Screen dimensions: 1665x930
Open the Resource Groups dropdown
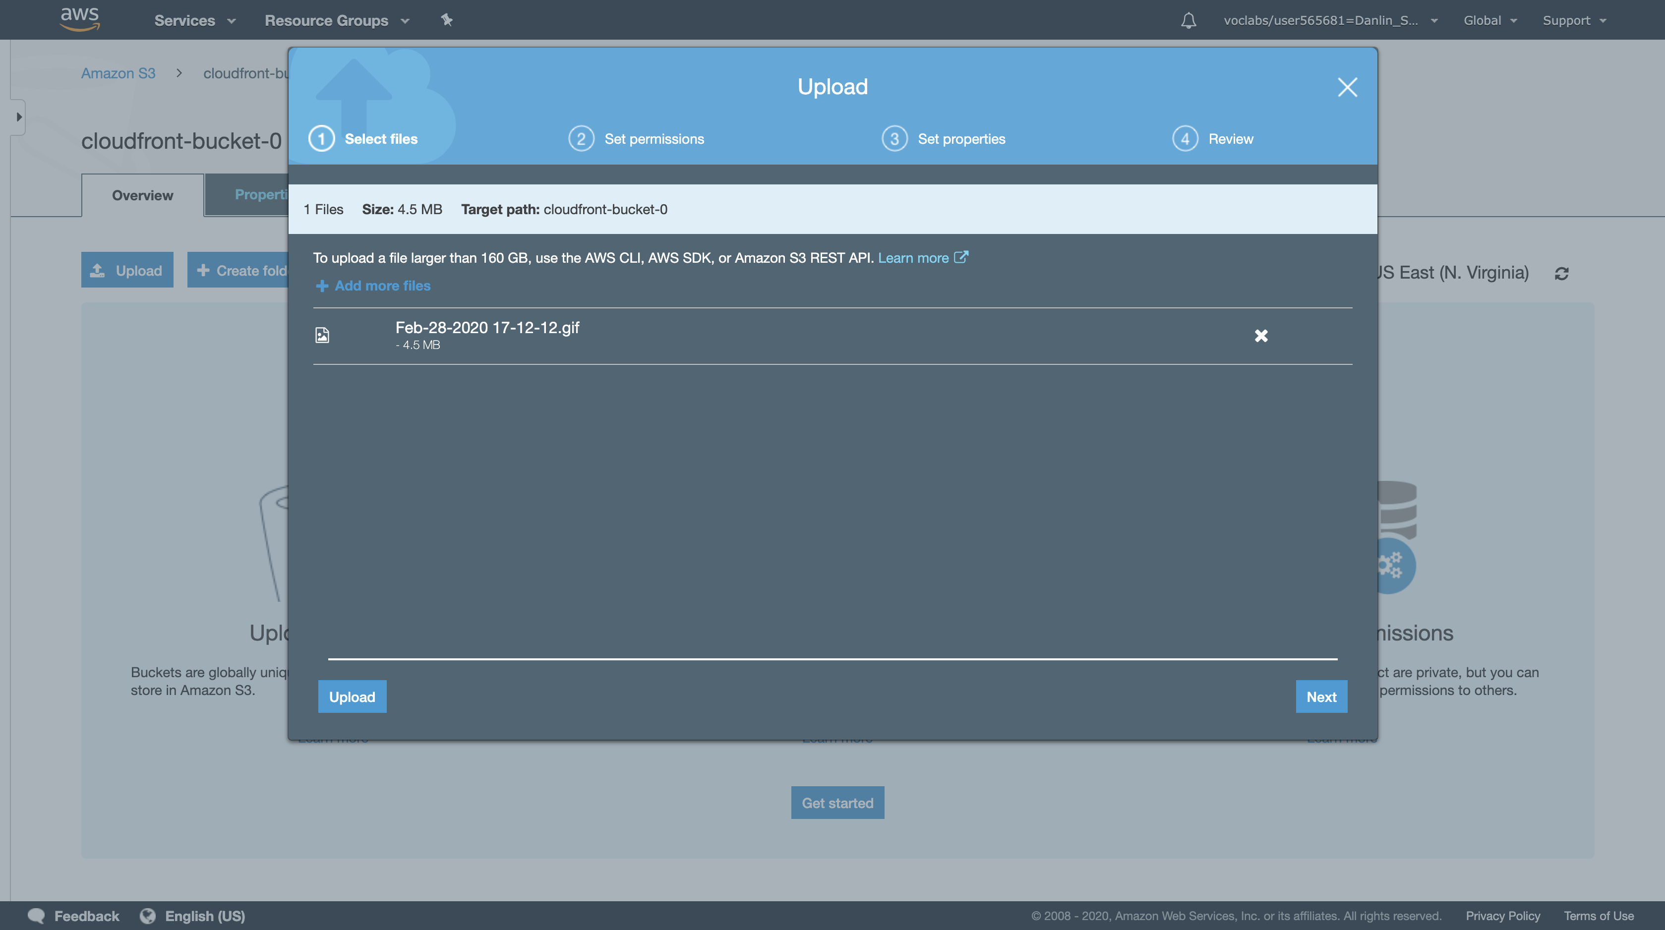coord(337,21)
